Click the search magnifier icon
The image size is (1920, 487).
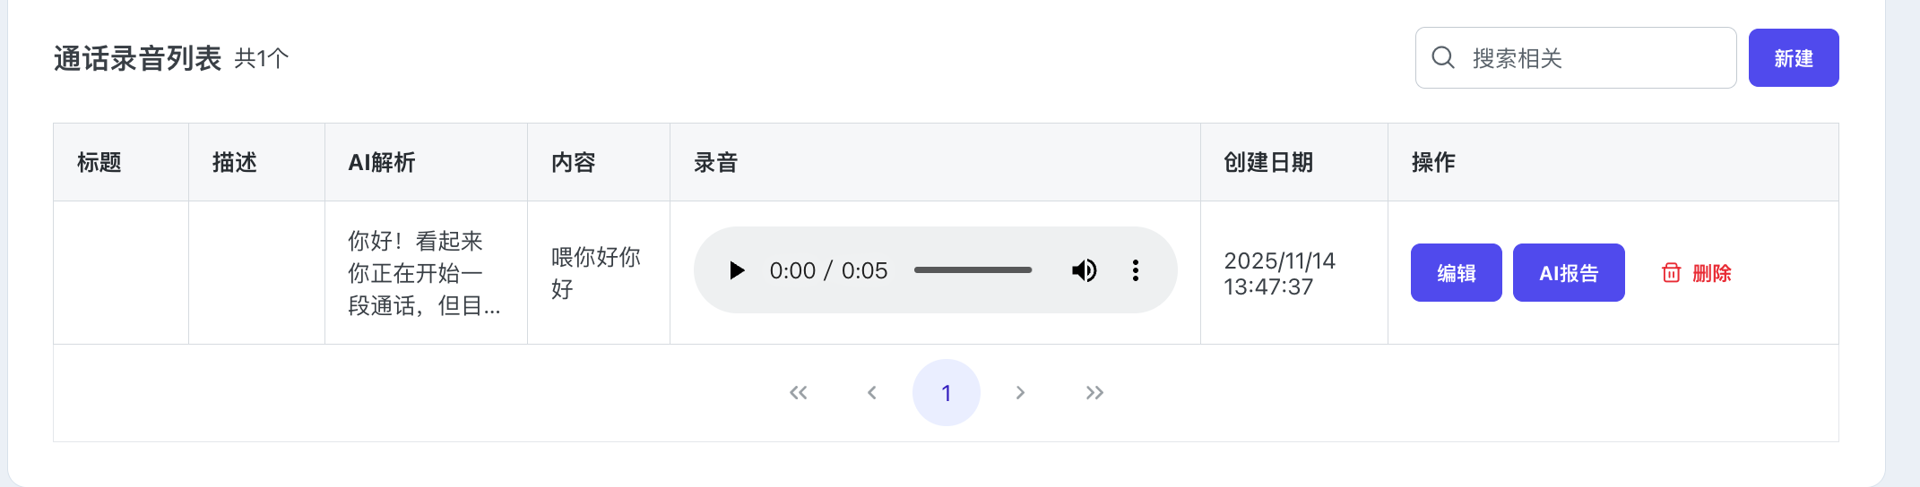(1443, 58)
